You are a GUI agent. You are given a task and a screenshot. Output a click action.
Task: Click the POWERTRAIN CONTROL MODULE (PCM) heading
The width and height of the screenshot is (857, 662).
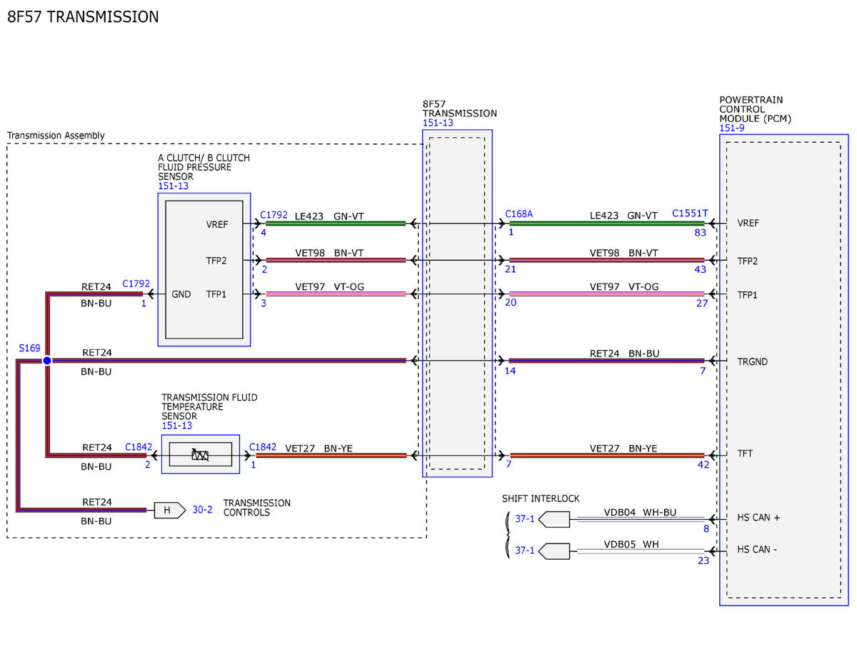tap(756, 109)
